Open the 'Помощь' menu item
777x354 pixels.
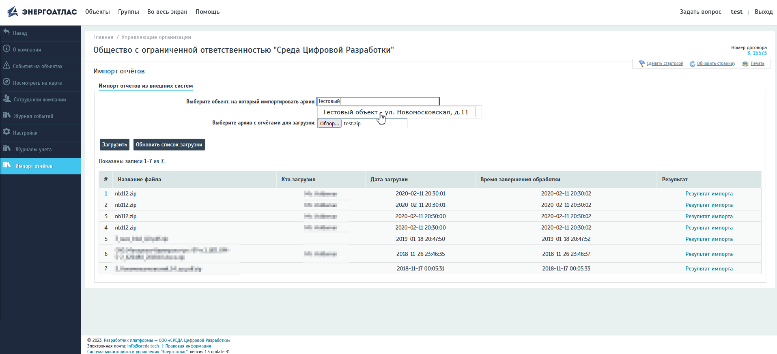(x=207, y=12)
